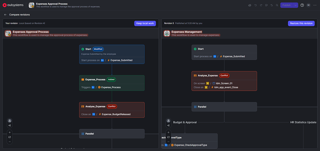Select the Analyse_Expense conflict node in your revision
The width and height of the screenshot is (320, 151).
(x=112, y=110)
